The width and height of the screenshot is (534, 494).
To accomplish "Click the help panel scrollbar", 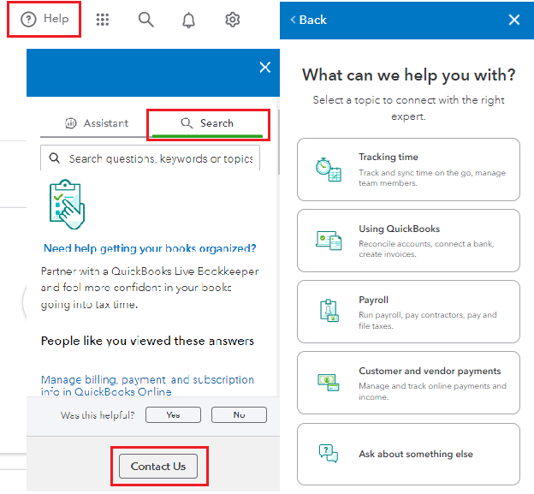I will [279, 142].
